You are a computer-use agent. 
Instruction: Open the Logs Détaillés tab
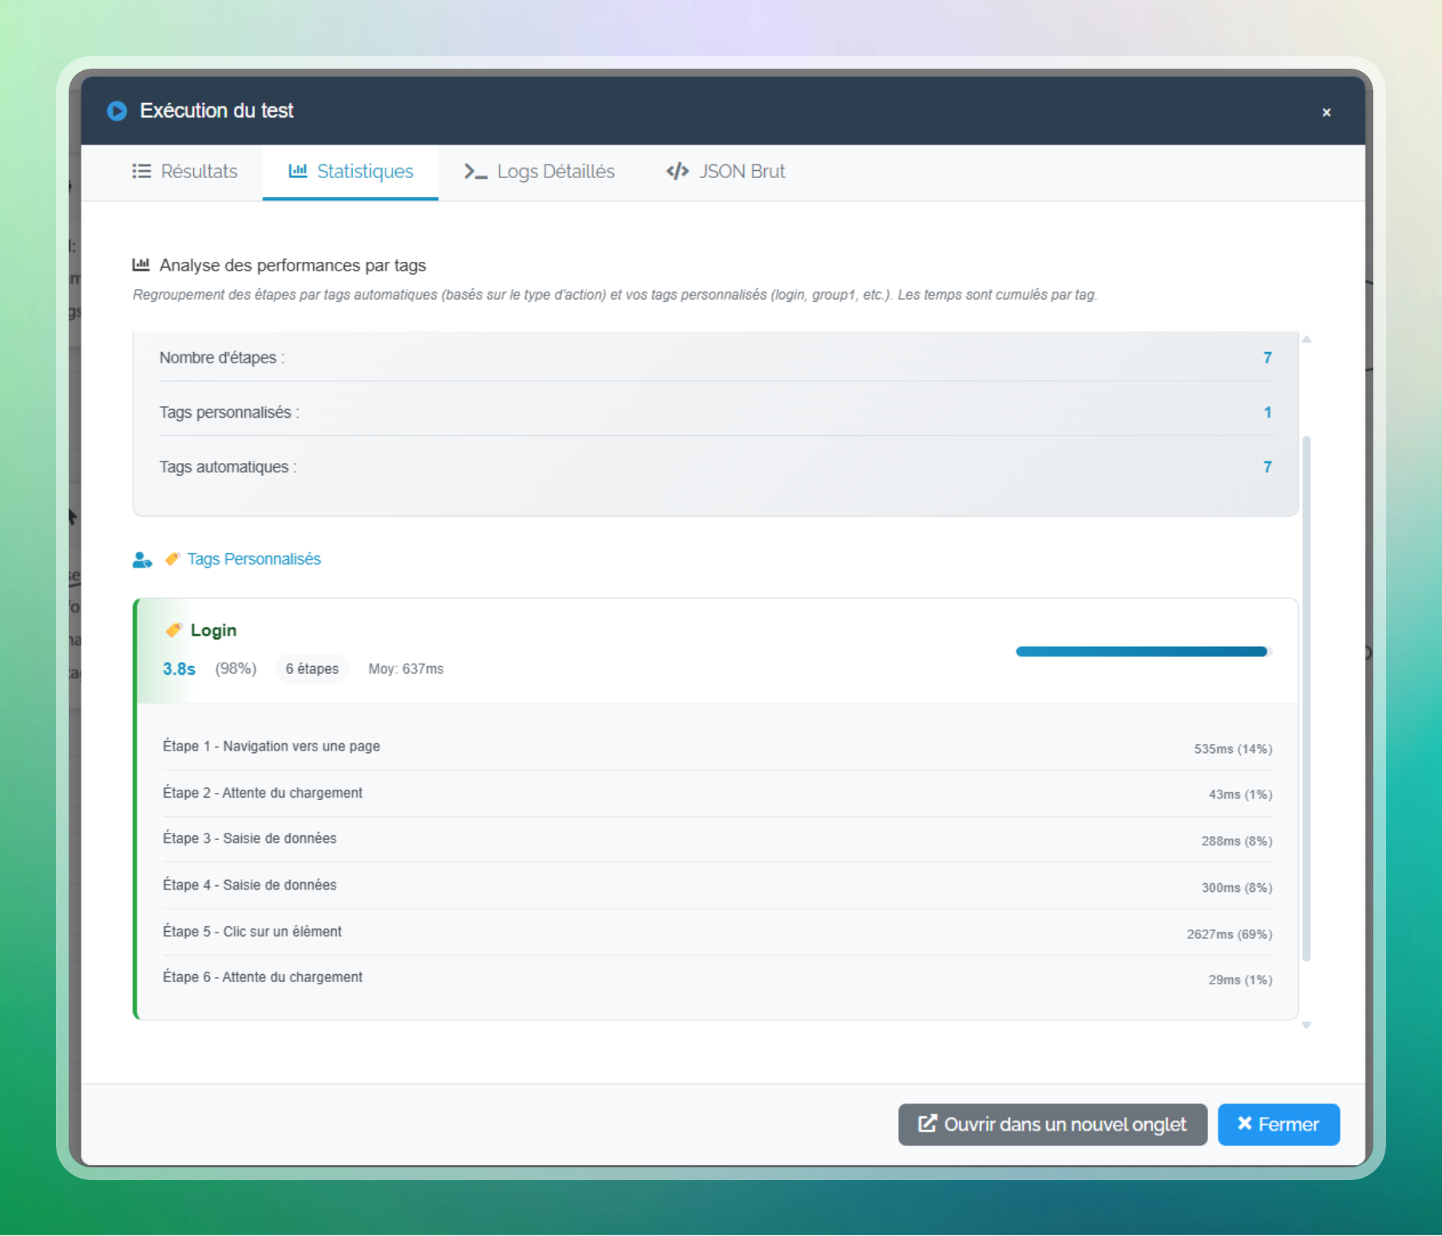540,172
